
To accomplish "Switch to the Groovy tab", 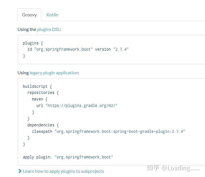I will (x=29, y=15).
